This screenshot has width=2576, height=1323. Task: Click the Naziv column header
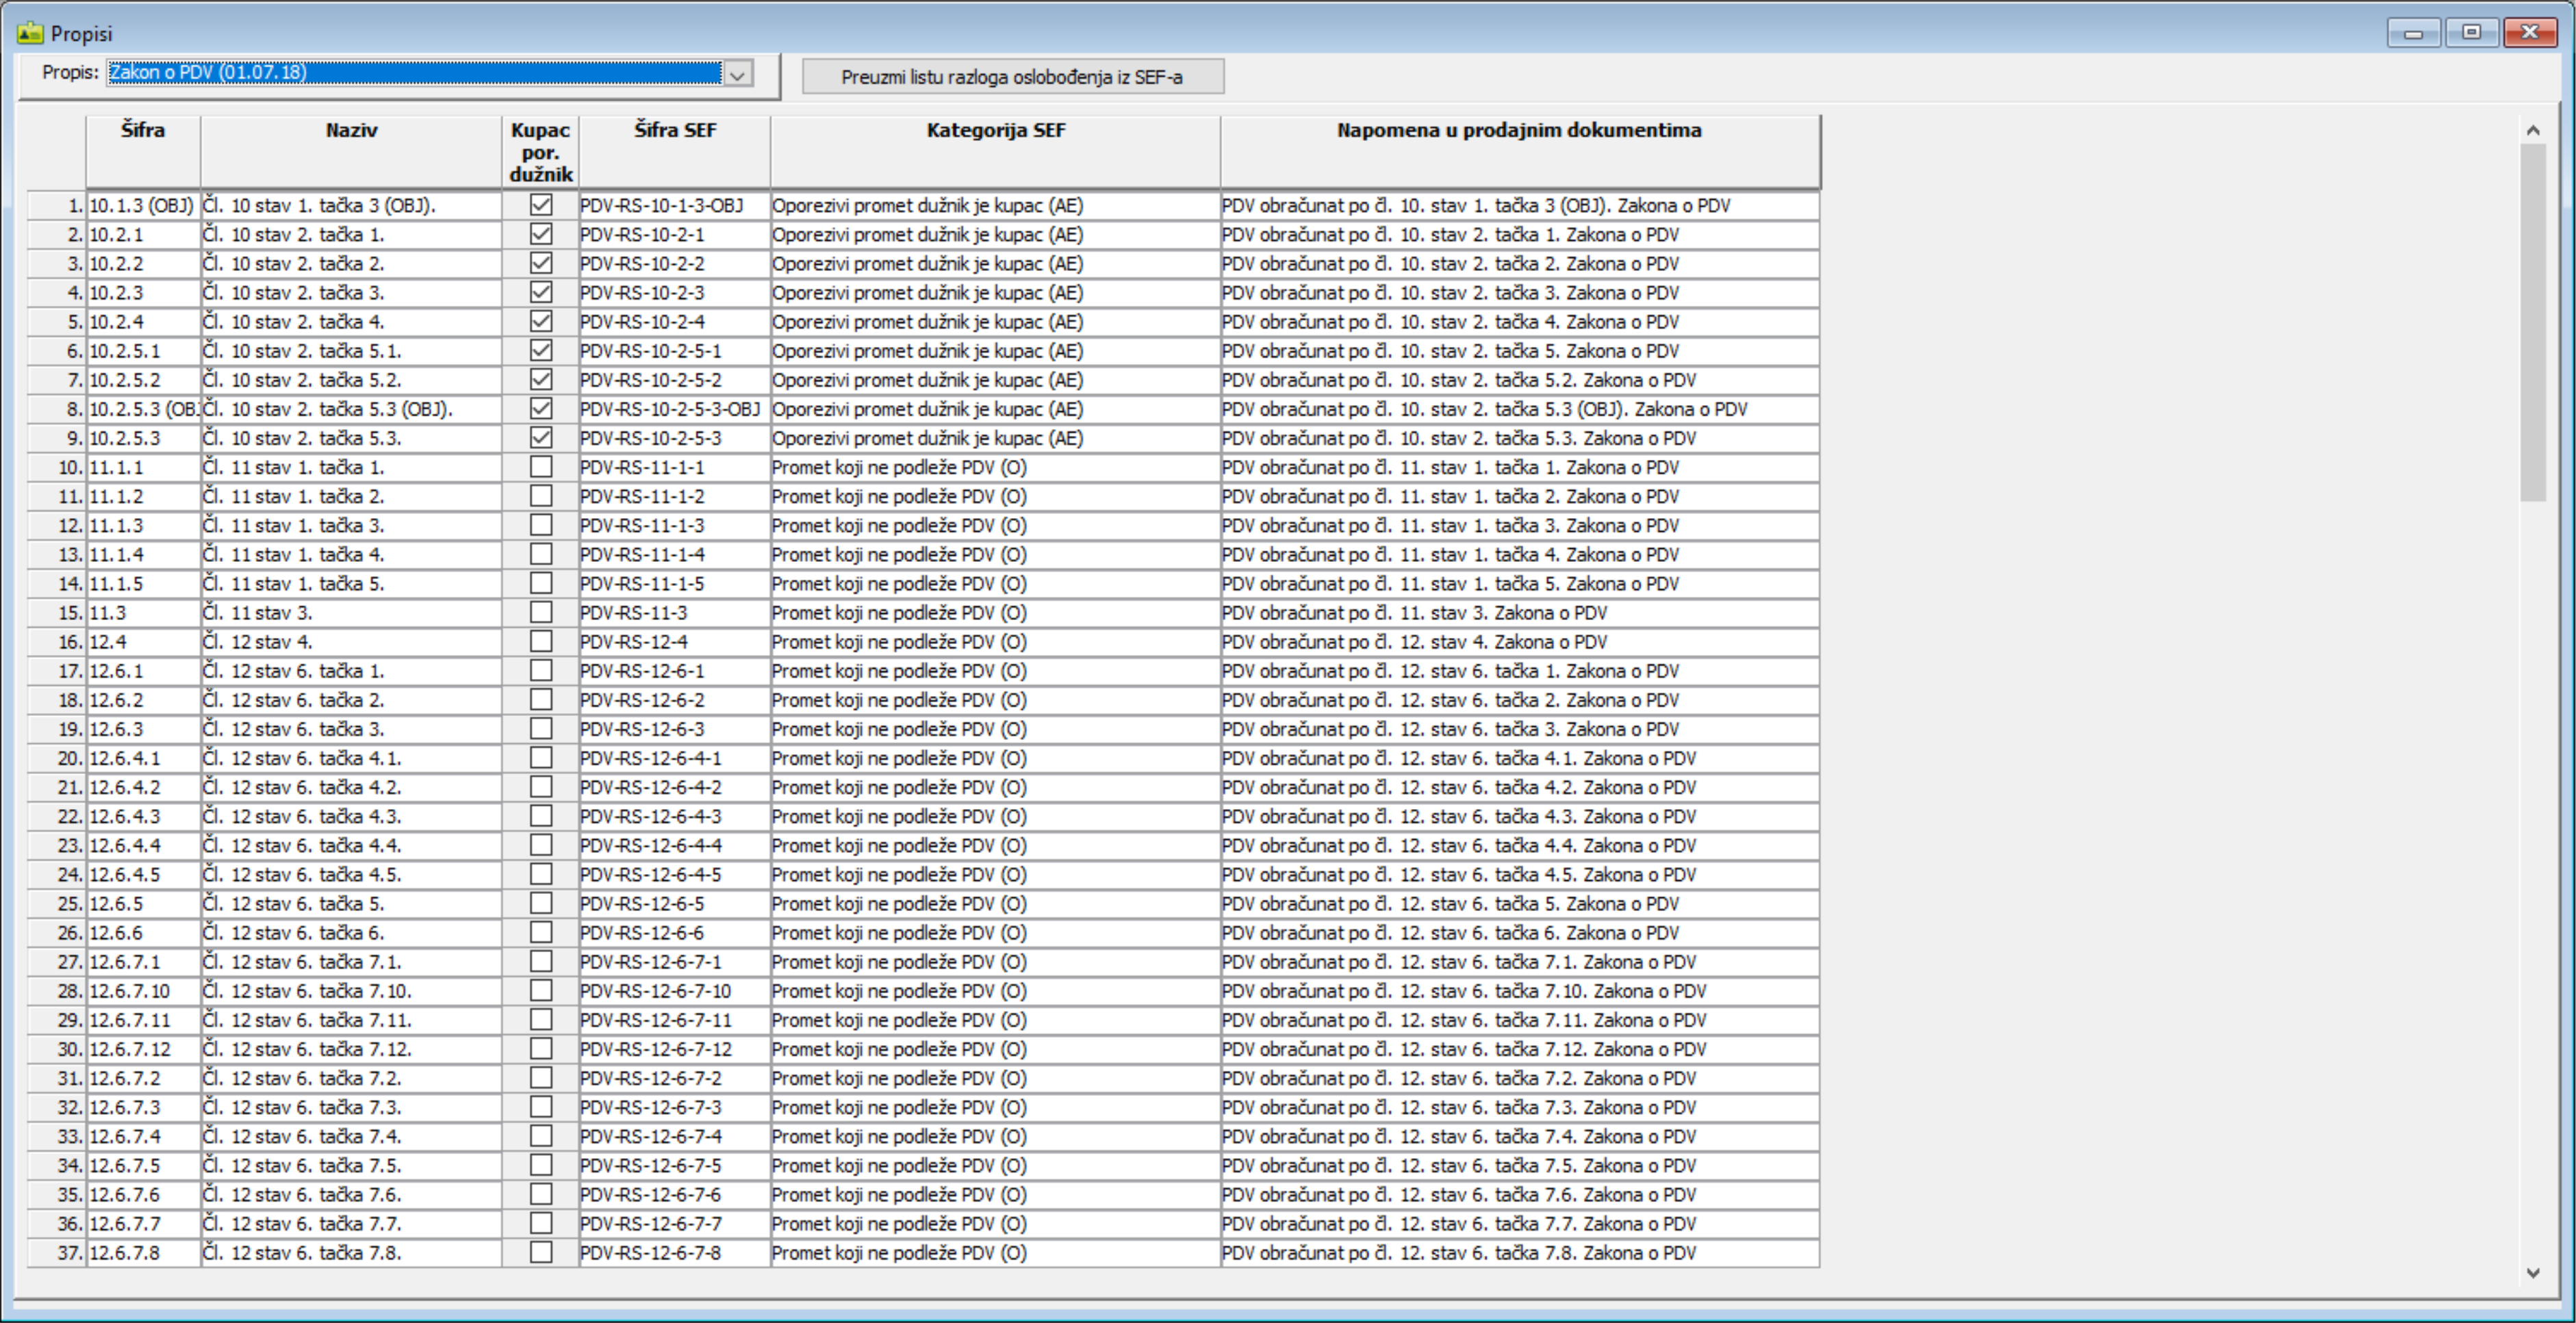[351, 151]
